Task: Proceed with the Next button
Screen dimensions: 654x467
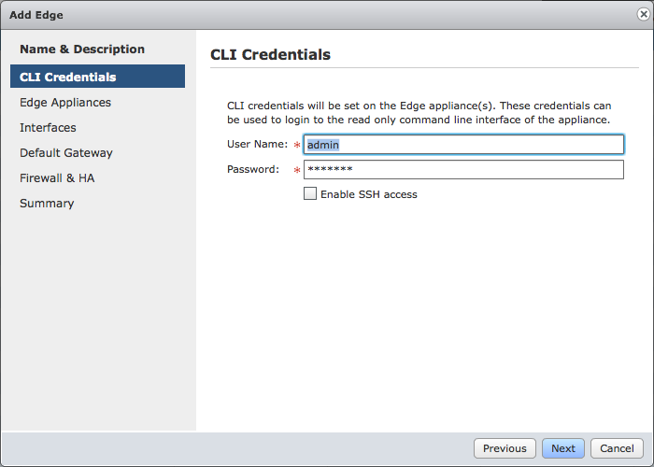Action: click(x=563, y=448)
